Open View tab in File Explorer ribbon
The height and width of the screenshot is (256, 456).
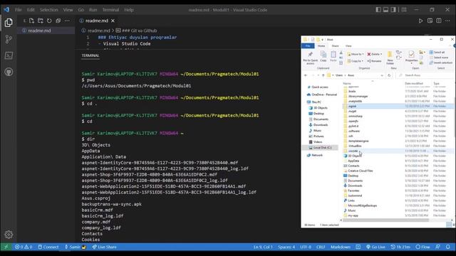(348, 46)
